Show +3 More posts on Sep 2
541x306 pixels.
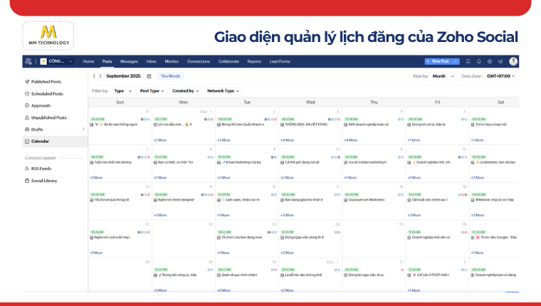click(x=224, y=140)
